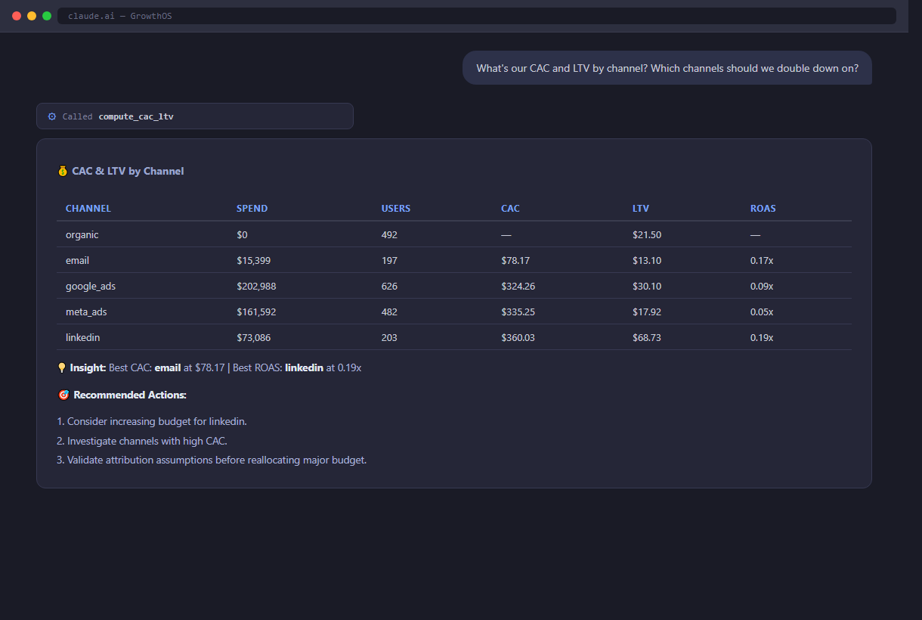This screenshot has height=620, width=922.
Task: Select the email channel row label
Action: coord(77,260)
